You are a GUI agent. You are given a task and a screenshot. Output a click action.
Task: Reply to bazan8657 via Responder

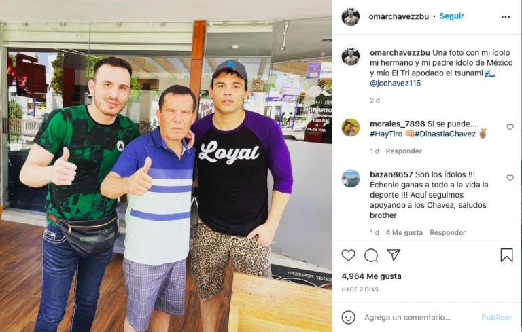[x=447, y=232]
